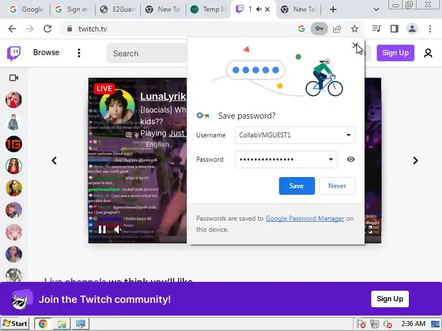This screenshot has height=331, width=442.
Task: Toggle the Chrome side panel
Action: 394,29
